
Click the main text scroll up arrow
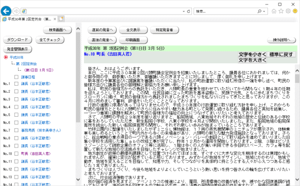pos(297,71)
